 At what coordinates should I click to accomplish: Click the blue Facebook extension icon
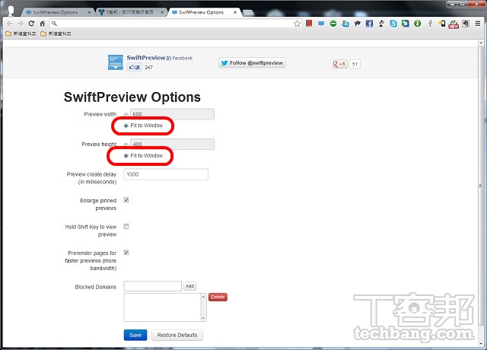[x=369, y=24]
